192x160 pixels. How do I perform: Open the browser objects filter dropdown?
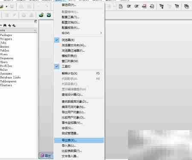click(35, 30)
